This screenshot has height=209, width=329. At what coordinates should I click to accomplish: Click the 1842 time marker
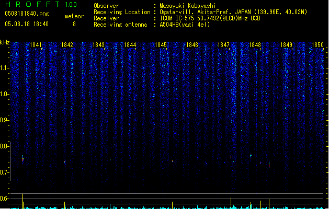(67, 45)
